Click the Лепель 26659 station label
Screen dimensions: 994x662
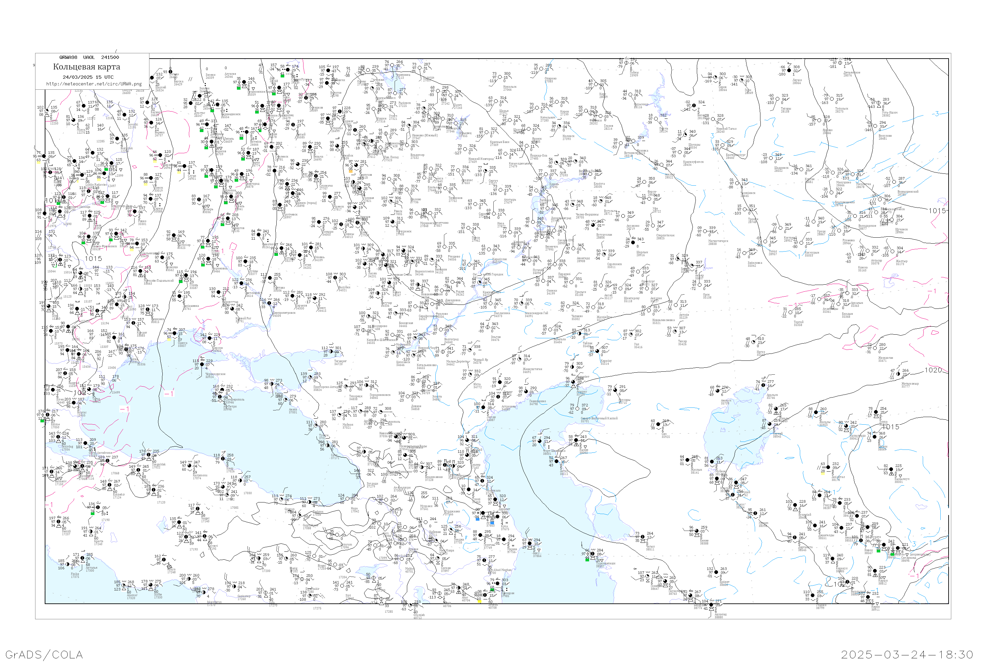point(228,140)
